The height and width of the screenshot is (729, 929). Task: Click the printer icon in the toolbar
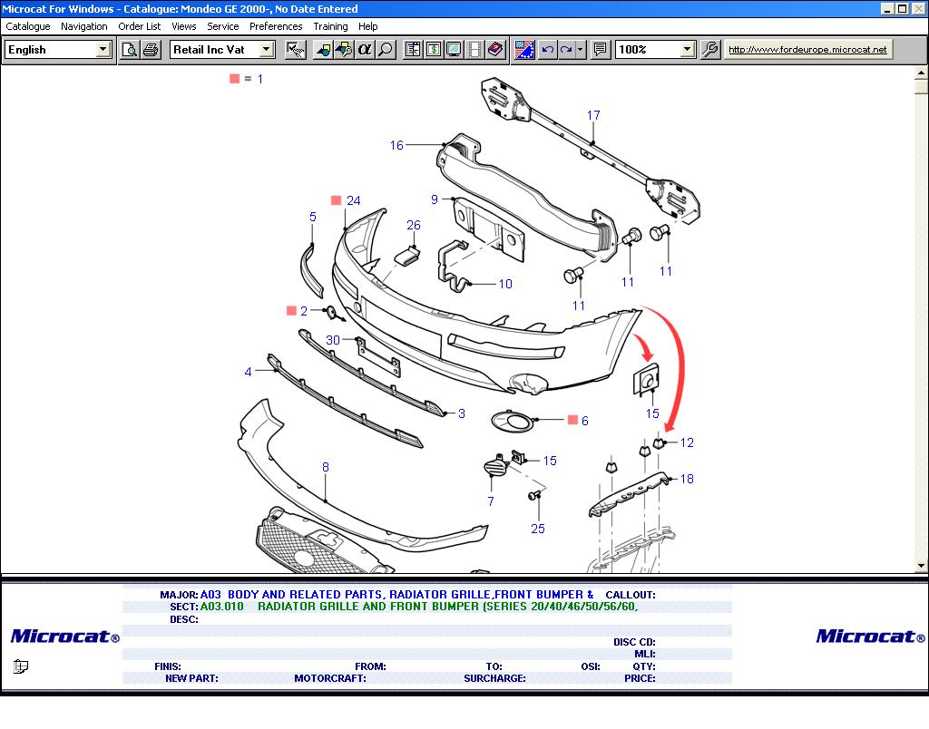pos(151,50)
